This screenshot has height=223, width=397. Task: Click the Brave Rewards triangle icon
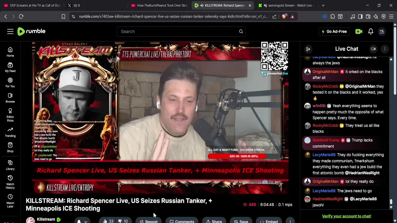click(292, 16)
